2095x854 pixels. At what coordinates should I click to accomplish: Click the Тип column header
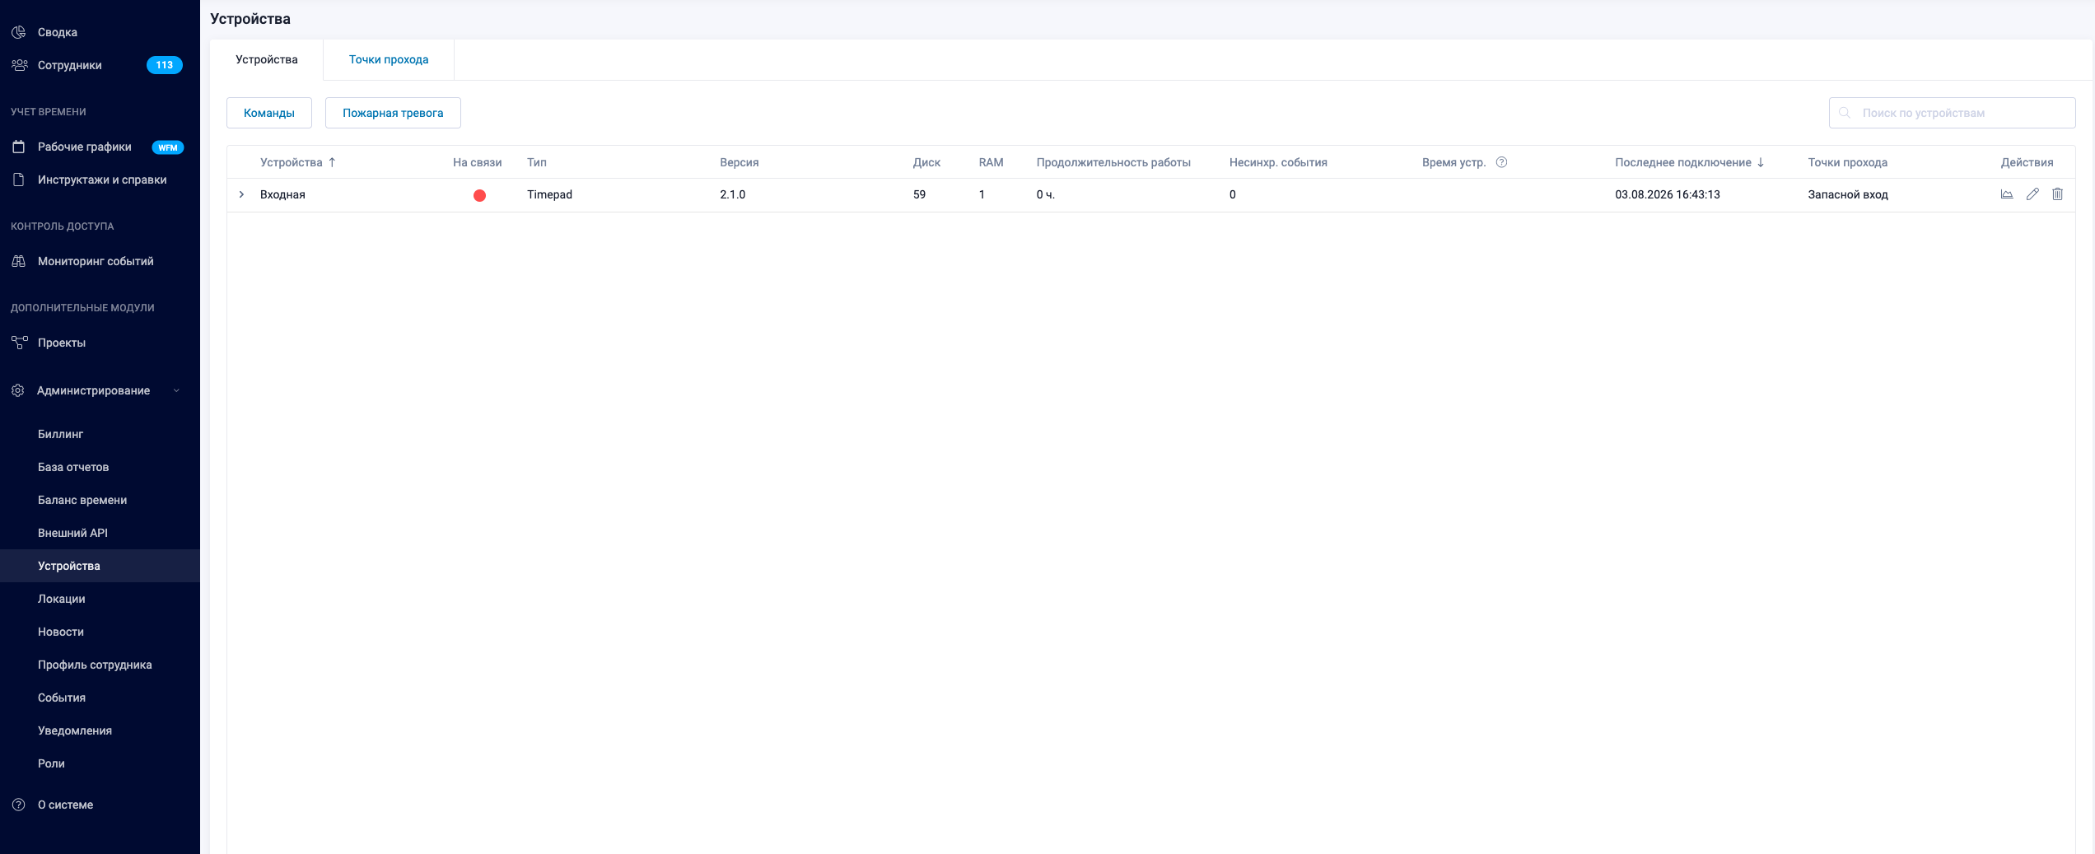coord(537,162)
